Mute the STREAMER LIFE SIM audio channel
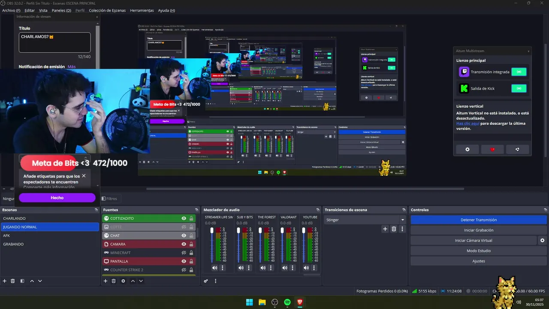The height and width of the screenshot is (309, 549). pos(215,268)
